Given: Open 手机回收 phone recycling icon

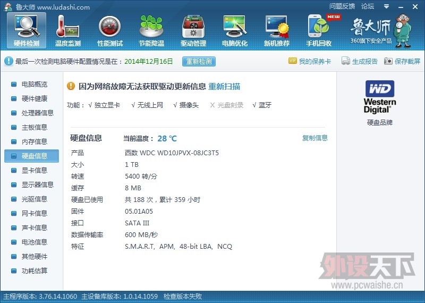Looking at the screenshot, I should (319, 30).
